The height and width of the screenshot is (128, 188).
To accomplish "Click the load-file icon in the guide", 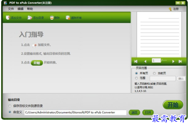I will click(34, 45).
